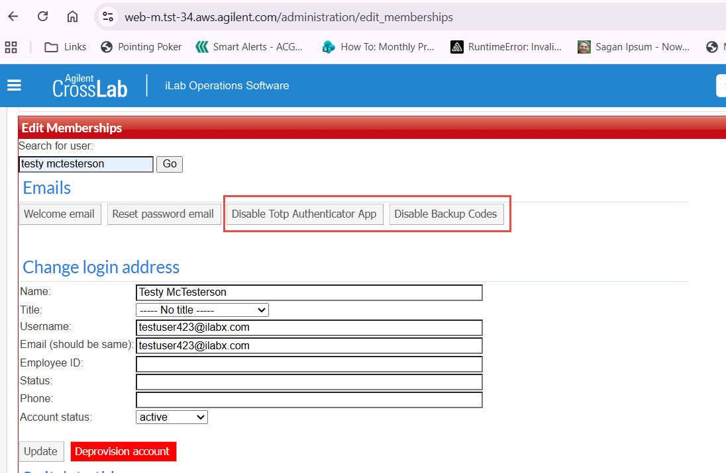Expand the Title dropdown
This screenshot has height=473, width=726.
coord(202,310)
